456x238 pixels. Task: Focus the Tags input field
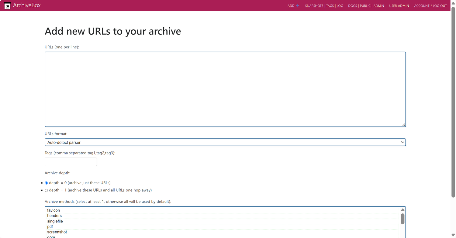pyautogui.click(x=71, y=162)
